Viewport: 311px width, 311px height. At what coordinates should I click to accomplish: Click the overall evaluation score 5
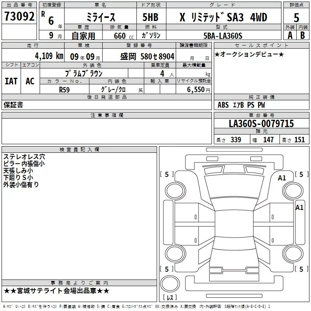pos(296,17)
